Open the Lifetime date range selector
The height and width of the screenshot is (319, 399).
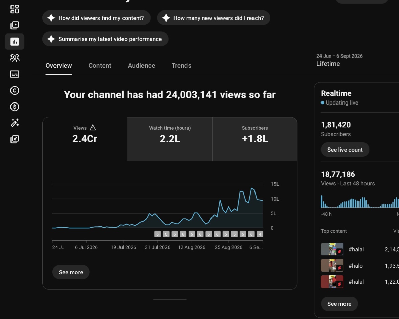[x=339, y=60]
